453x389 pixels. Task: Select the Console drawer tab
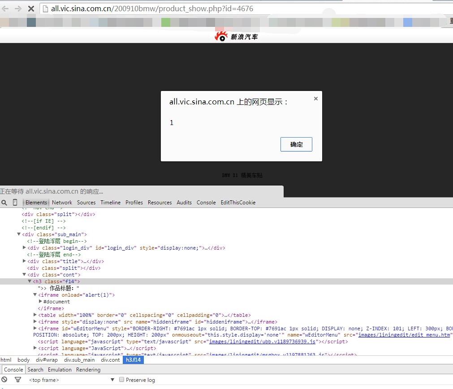pos(13,370)
